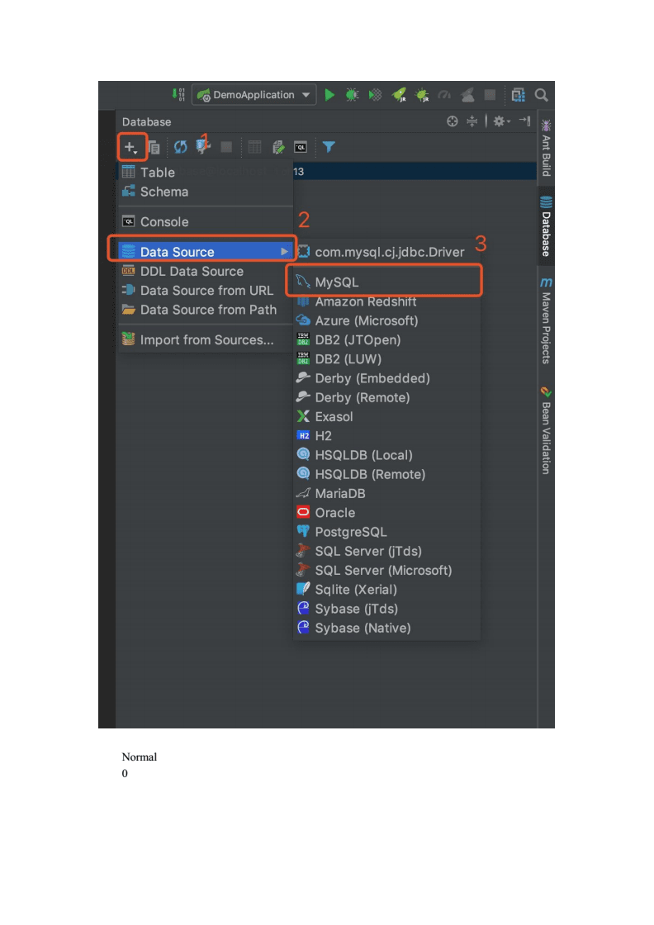Select SQL Server (jTds) data source
The image size is (654, 925).
point(386,551)
